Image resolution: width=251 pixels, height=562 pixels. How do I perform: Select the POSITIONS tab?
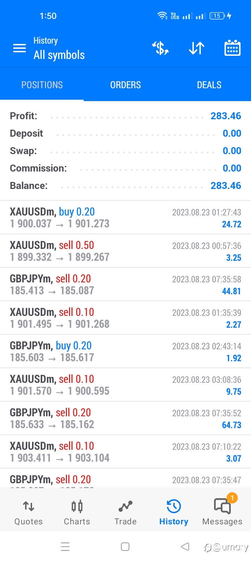click(x=42, y=85)
